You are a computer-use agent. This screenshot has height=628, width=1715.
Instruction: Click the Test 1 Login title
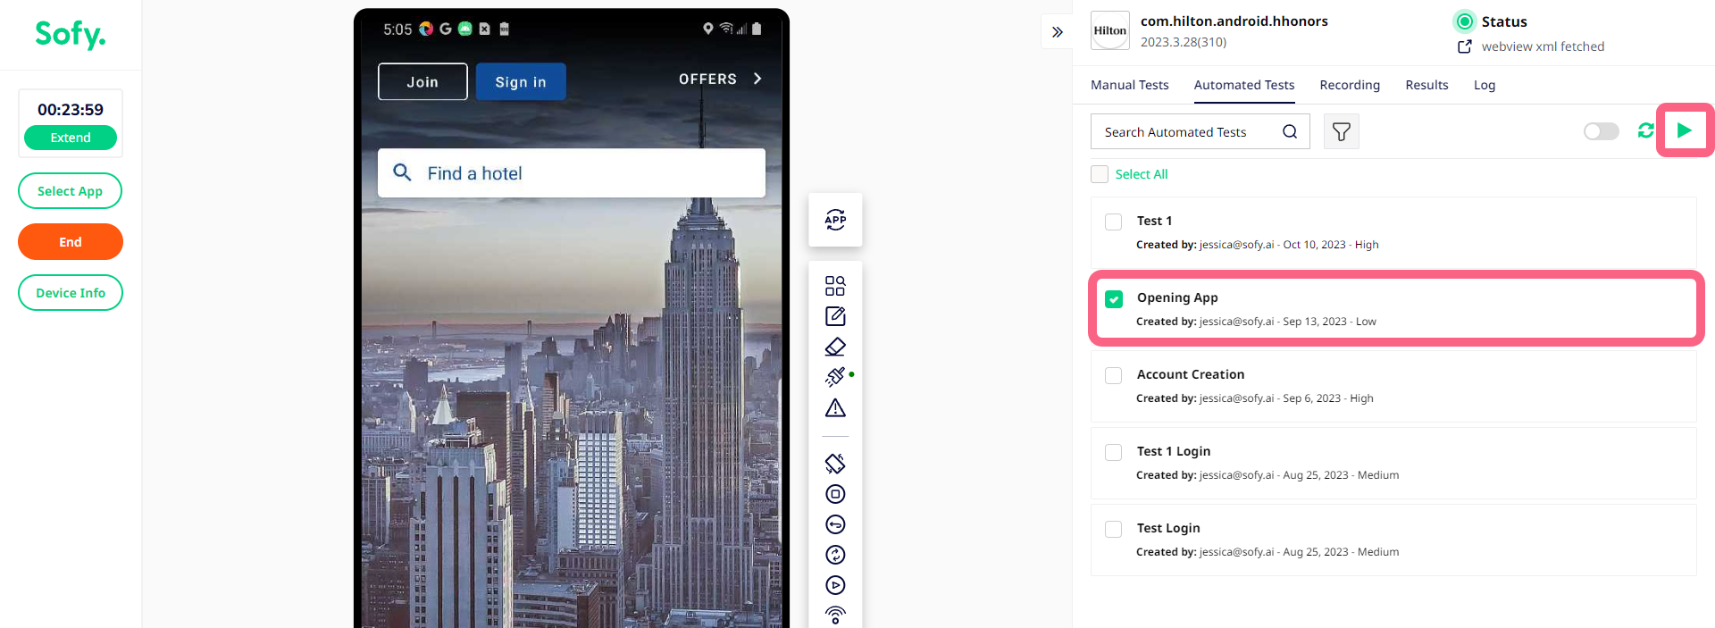[x=1174, y=451]
